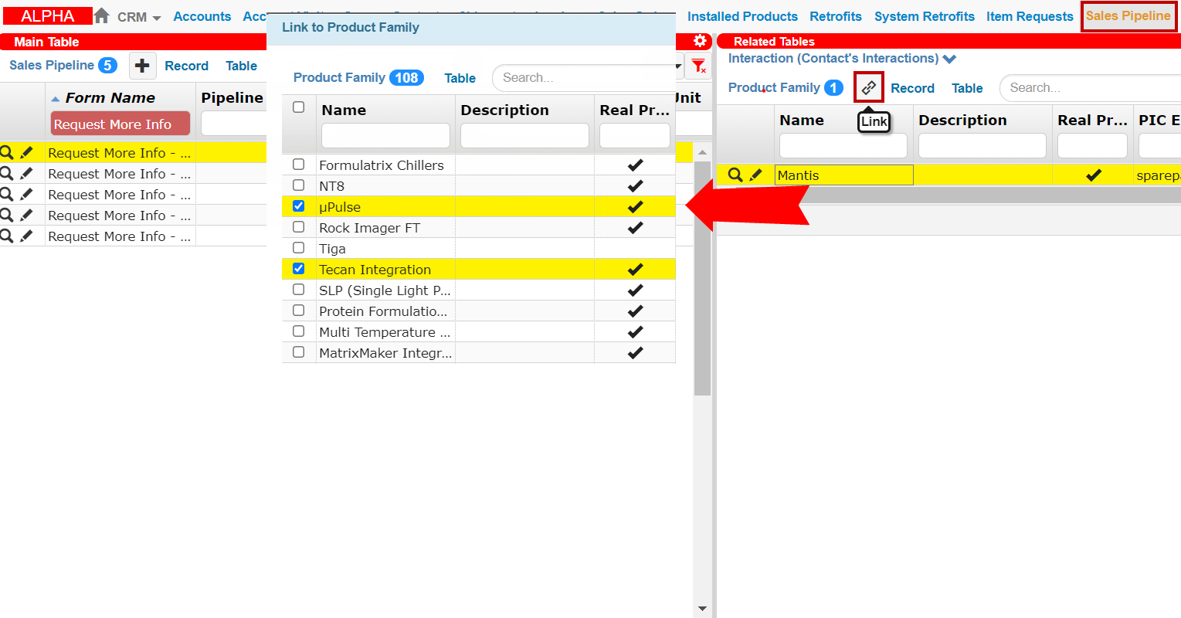Click the plus icon to add record

[x=142, y=66]
